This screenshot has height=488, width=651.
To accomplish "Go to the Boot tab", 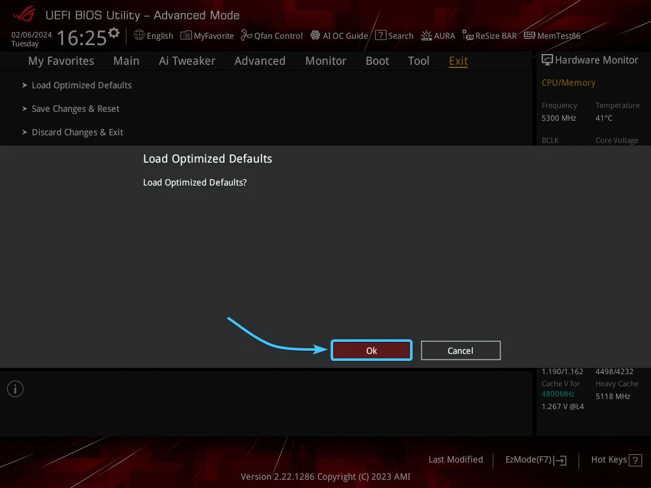I will 377,61.
